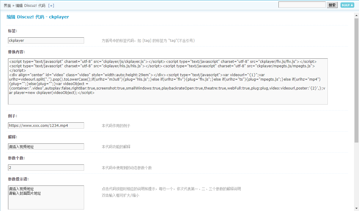
Task: Select the 参数个数 input showing 2
Action: click(46, 167)
